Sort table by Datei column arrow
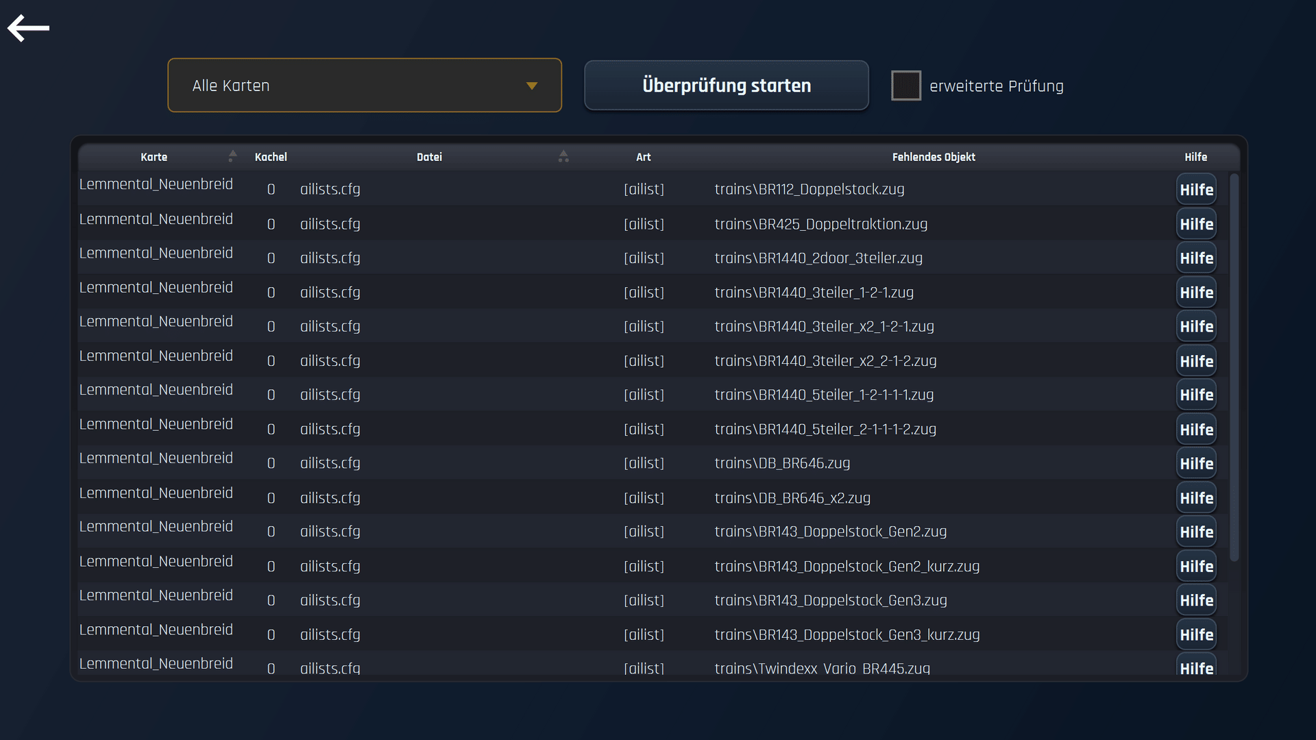This screenshot has height=740, width=1316. 563,156
